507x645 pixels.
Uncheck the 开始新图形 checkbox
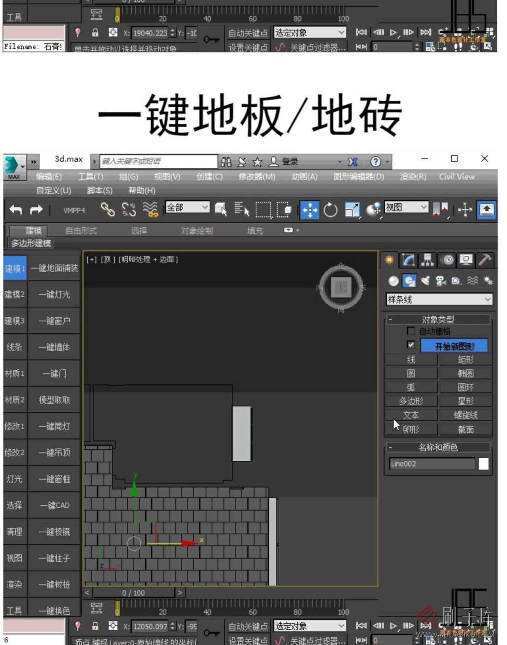(410, 345)
